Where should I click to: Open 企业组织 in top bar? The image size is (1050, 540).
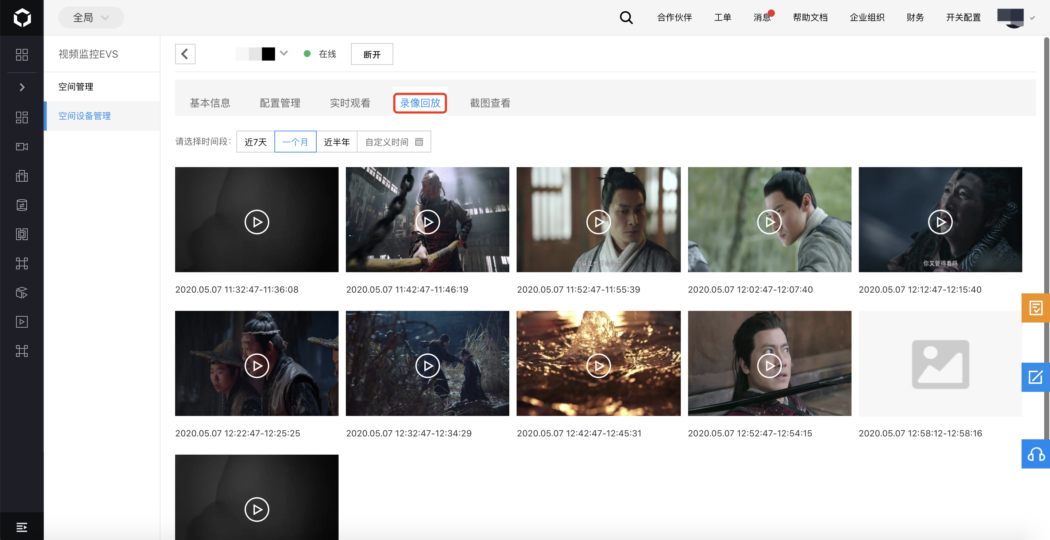click(x=866, y=18)
